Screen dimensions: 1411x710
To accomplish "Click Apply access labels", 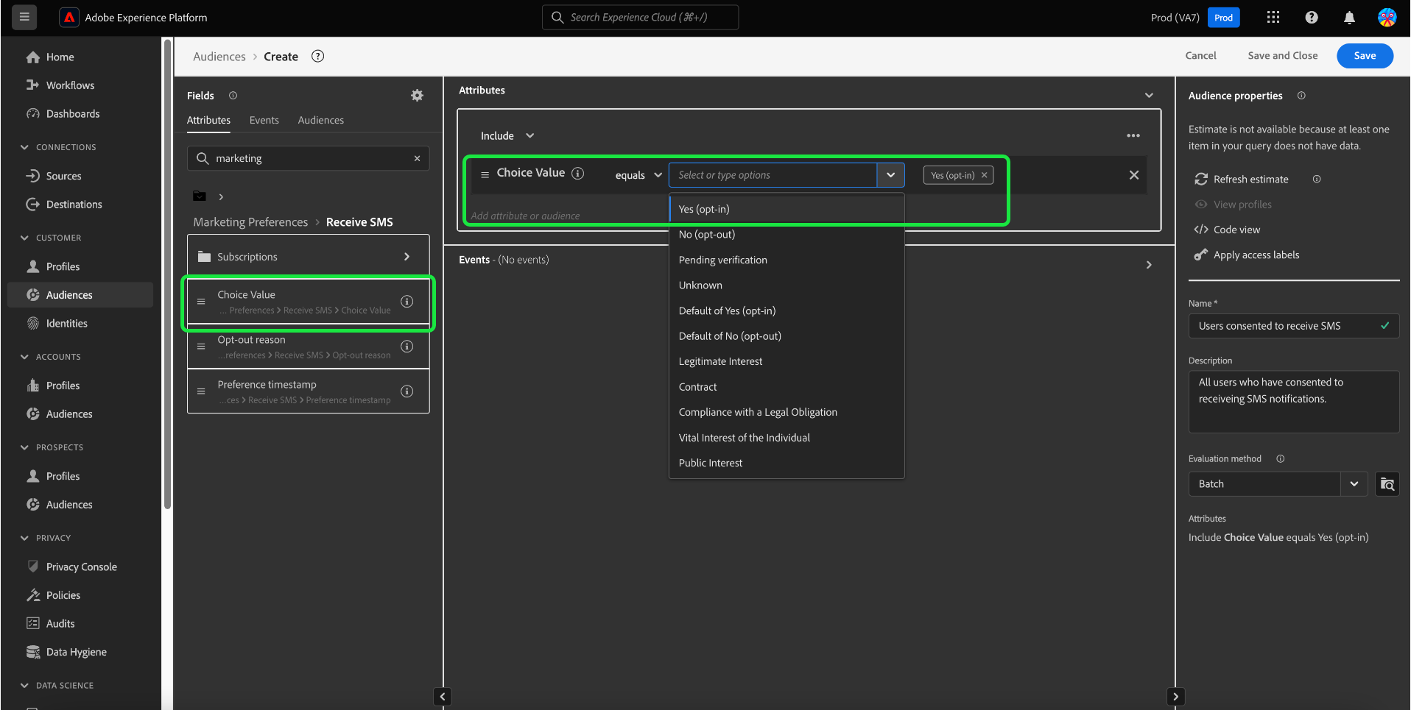I will point(1256,255).
